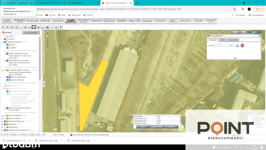This screenshot has height=150, width=266.
Task: Click the globe icon in map toolbar
Action: pos(38,27)
